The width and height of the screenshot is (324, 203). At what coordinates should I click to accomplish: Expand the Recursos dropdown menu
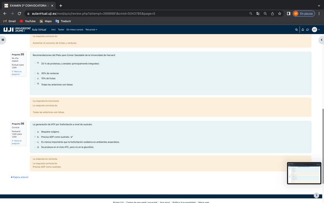point(91,29)
